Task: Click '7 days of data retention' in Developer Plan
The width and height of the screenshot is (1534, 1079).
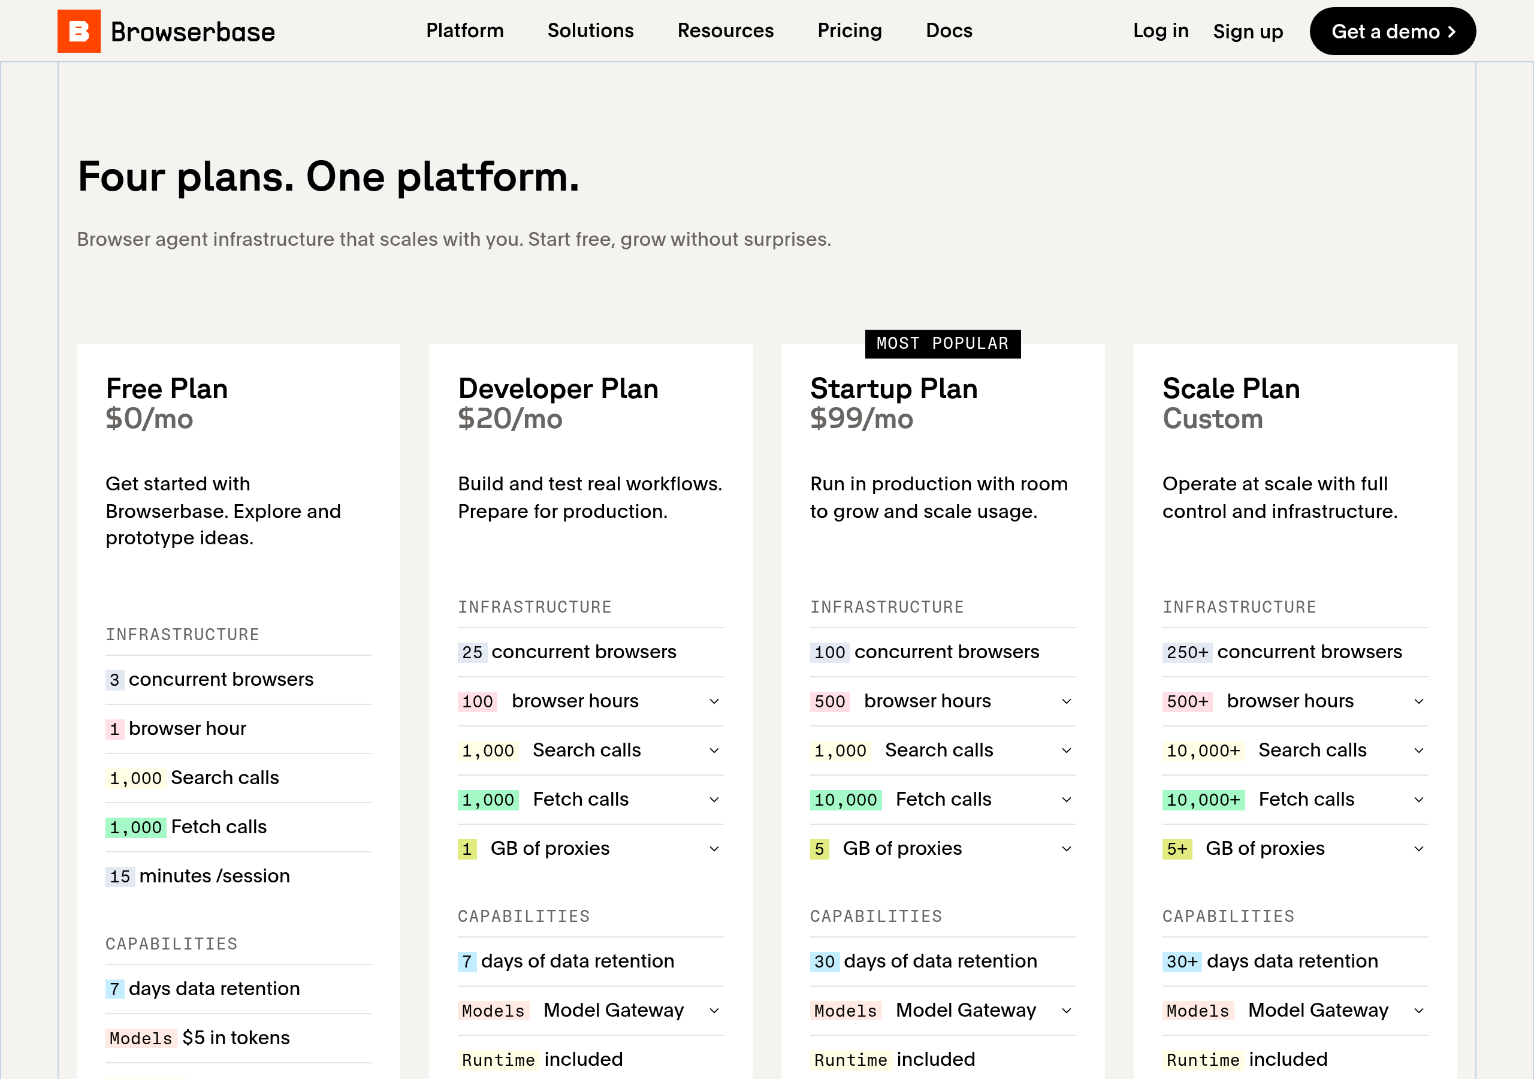Action: point(567,962)
